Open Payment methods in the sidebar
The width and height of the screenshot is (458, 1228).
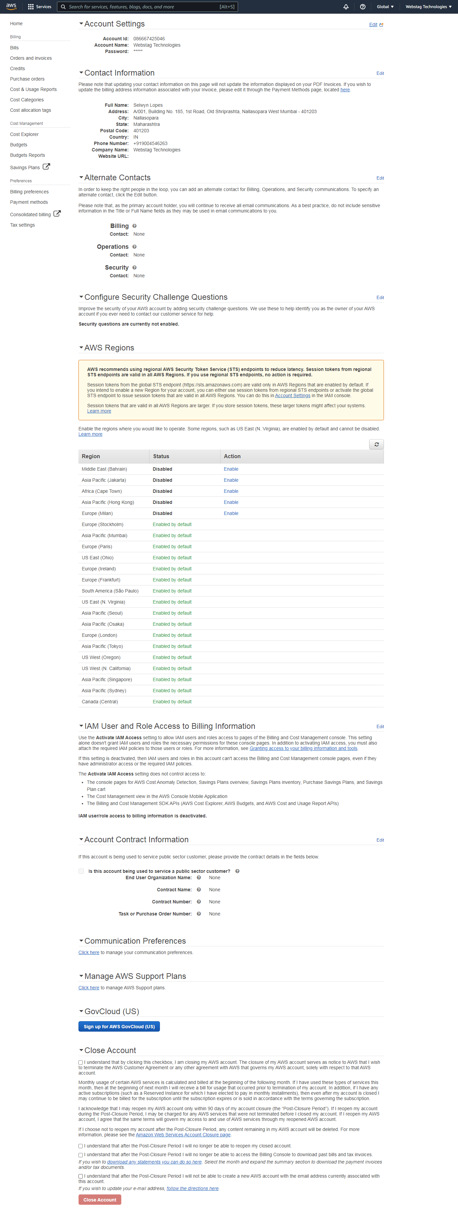coord(29,202)
